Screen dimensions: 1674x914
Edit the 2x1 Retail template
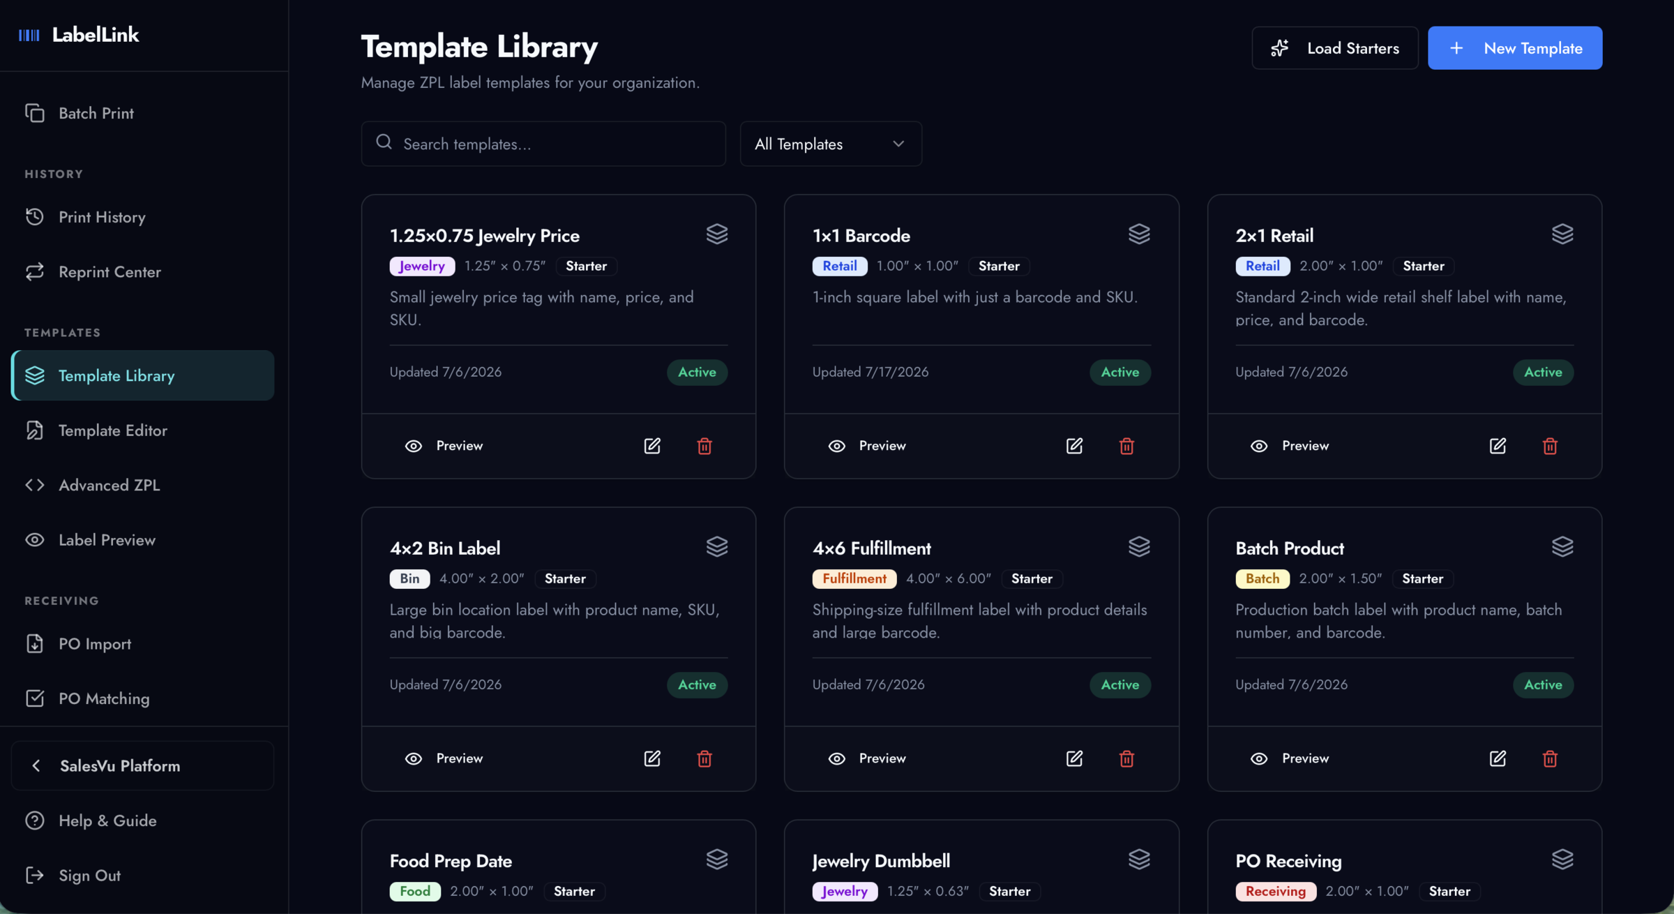pyautogui.click(x=1498, y=446)
